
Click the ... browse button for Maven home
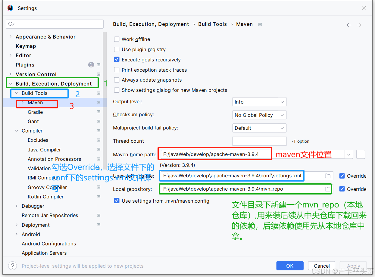[361, 155]
